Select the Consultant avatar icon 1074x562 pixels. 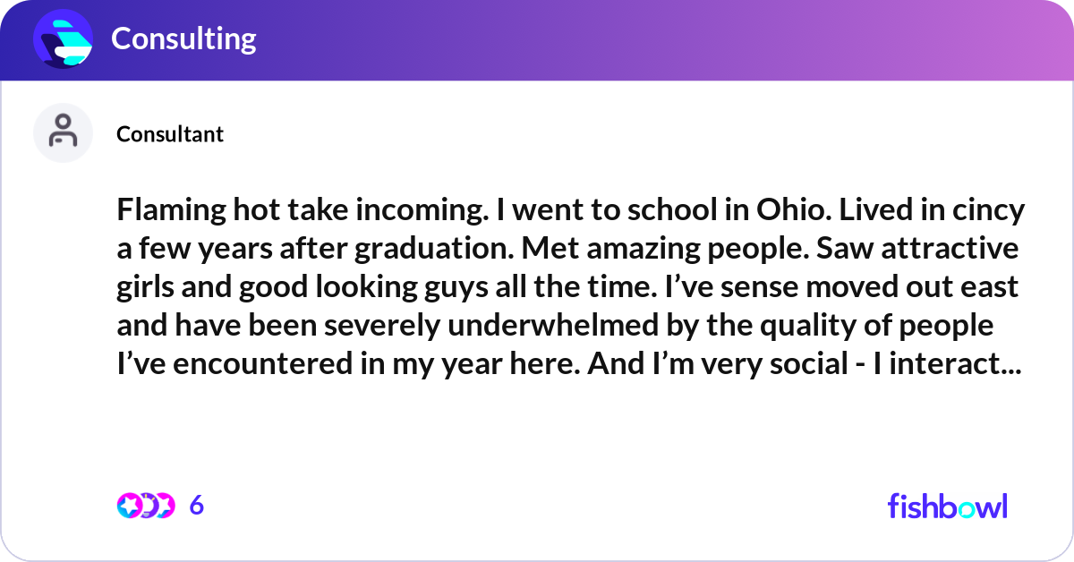[63, 132]
